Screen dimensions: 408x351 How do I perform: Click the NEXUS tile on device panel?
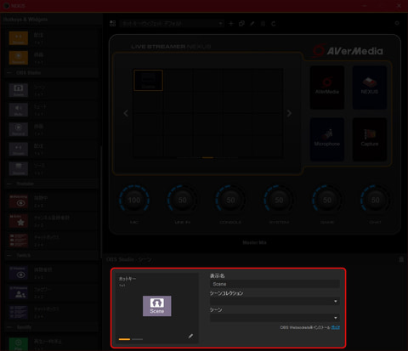370,88
